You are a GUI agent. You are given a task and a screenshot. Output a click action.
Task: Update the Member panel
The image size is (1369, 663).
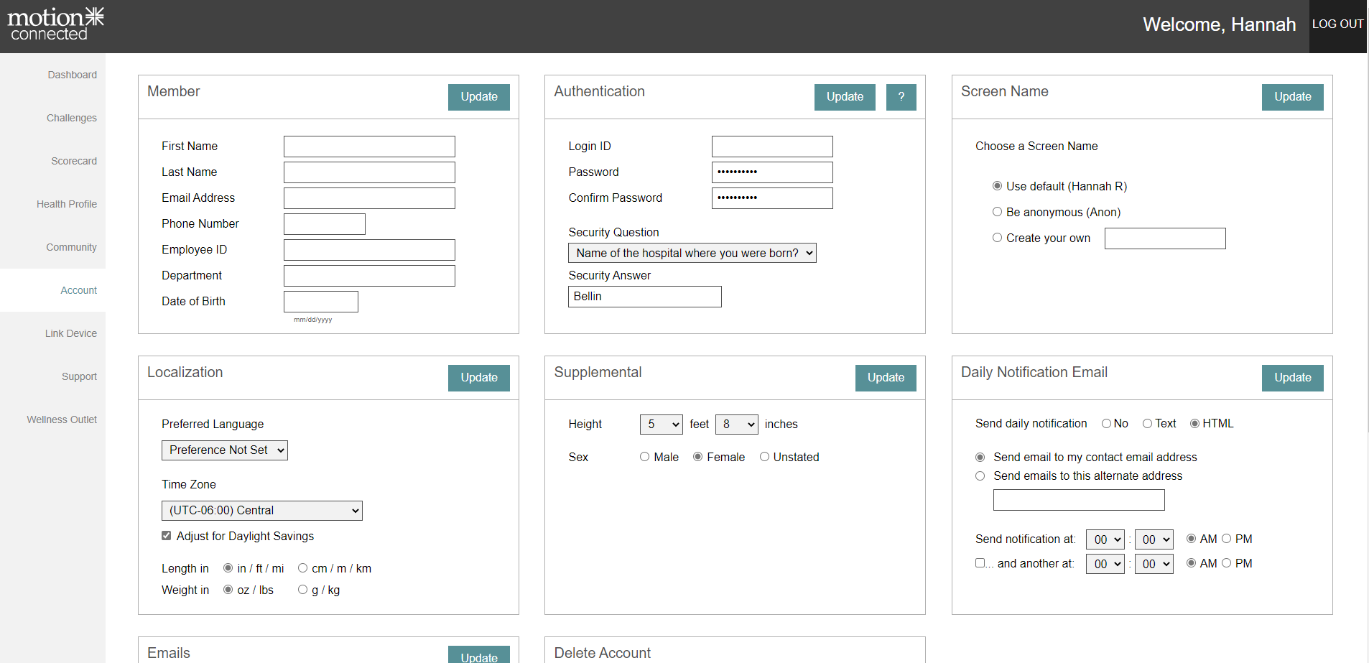479,97
